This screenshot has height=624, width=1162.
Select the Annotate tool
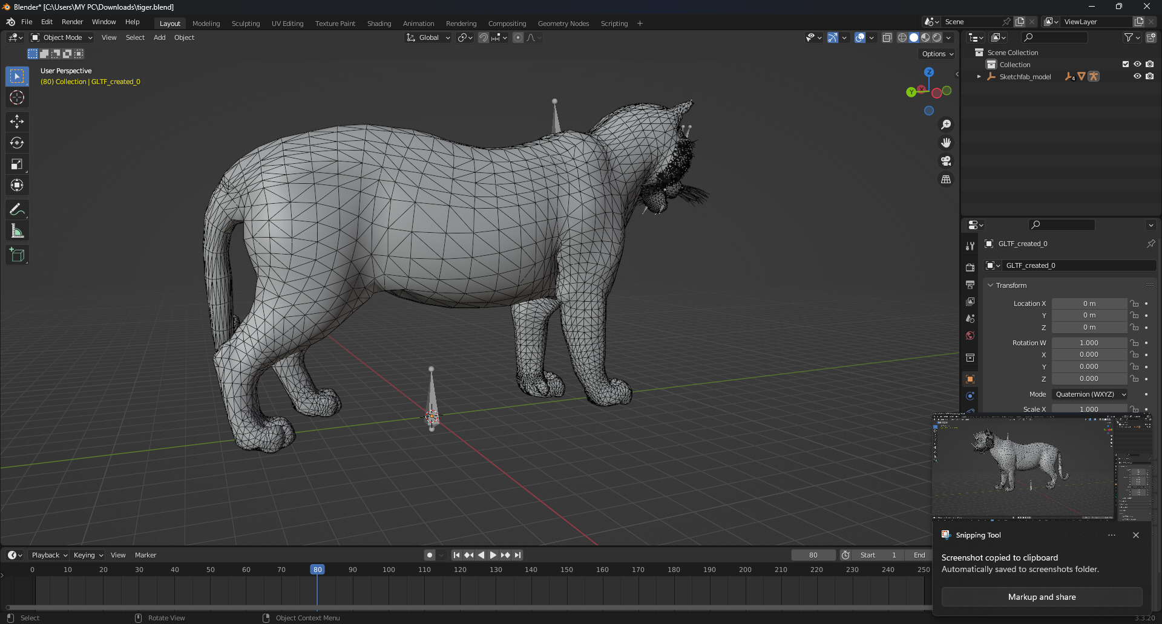click(17, 210)
